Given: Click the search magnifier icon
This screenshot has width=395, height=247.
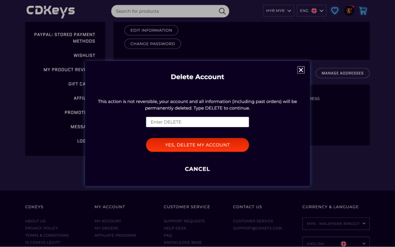Looking at the screenshot, I should tap(222, 11).
